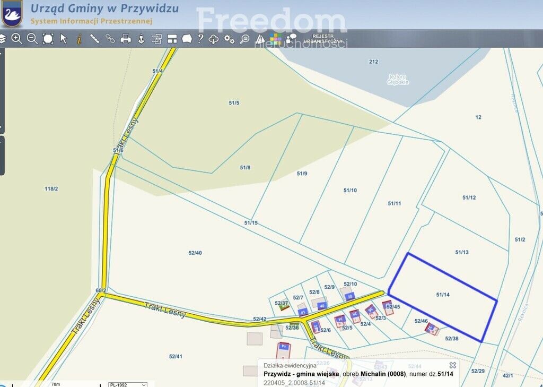The width and height of the screenshot is (543, 387).
Task: Click the parcel label 51/9
Action: click(x=302, y=174)
